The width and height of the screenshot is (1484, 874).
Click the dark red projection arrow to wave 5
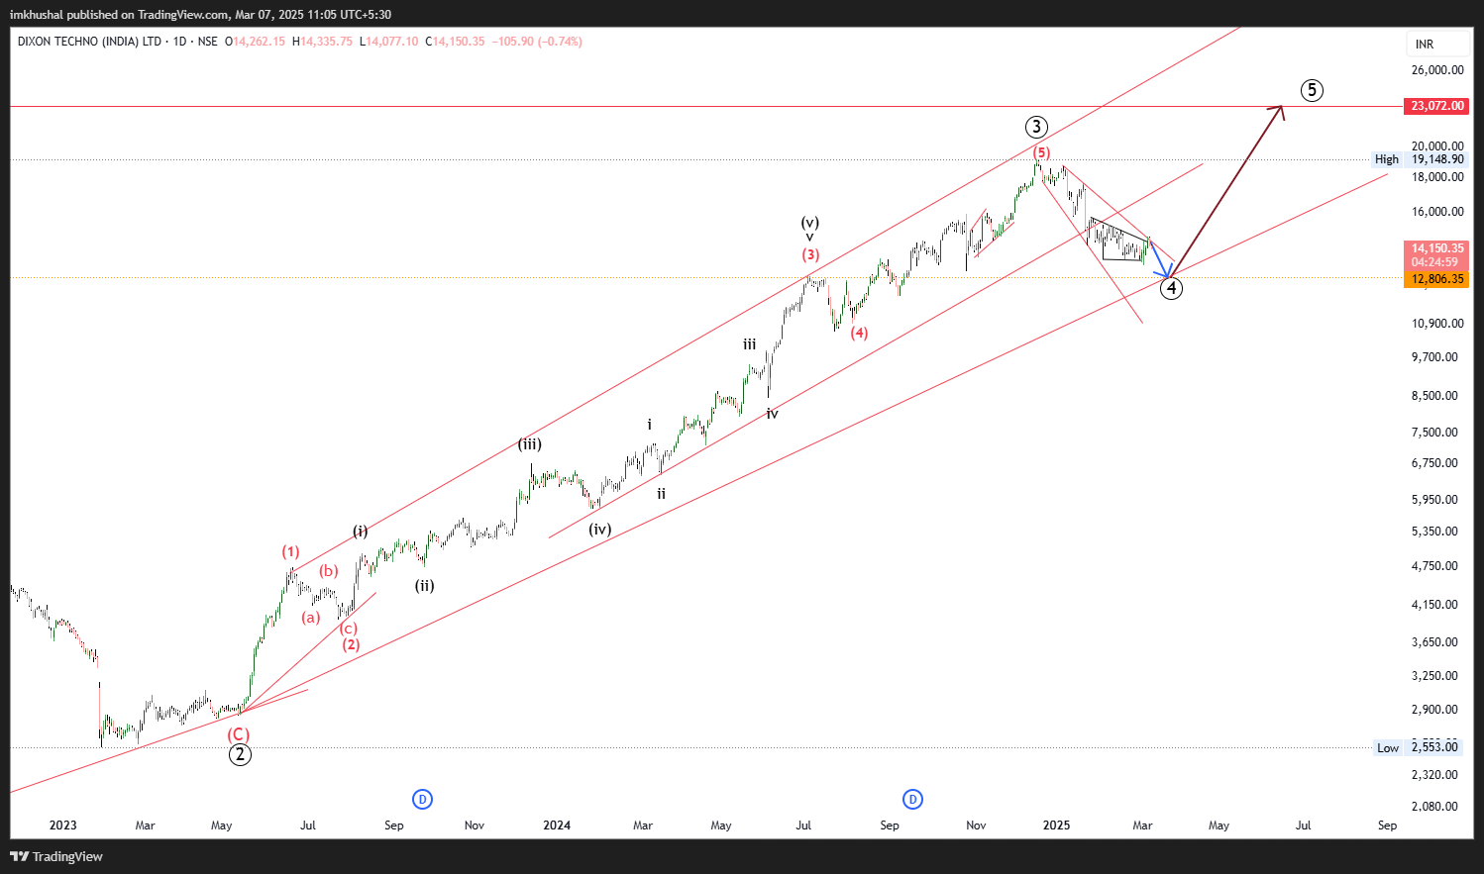click(1228, 191)
